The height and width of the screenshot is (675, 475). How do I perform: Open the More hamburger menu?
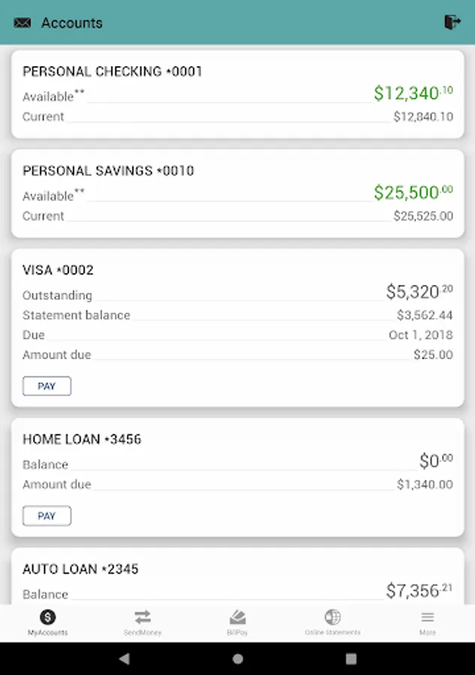point(428,617)
